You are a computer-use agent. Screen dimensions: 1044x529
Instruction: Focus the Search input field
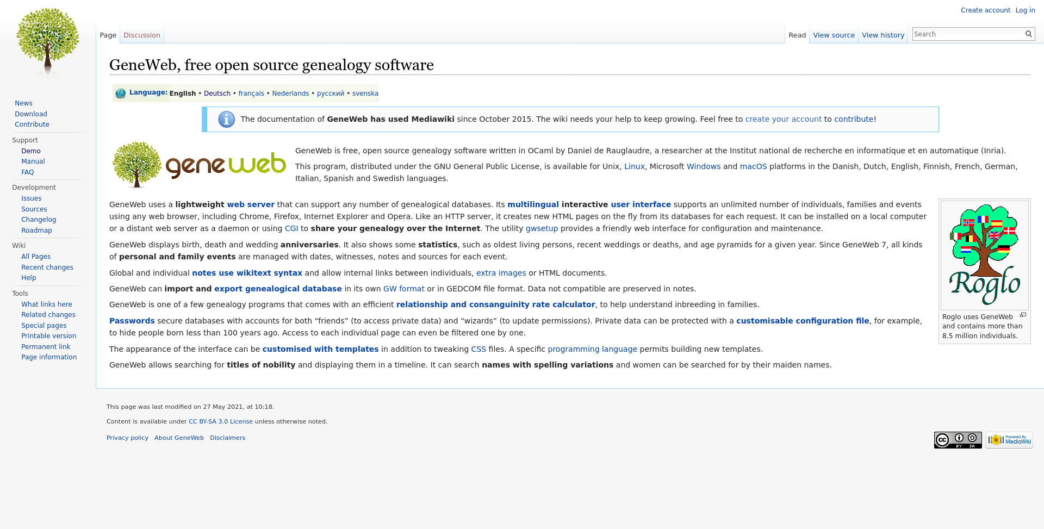pos(967,34)
